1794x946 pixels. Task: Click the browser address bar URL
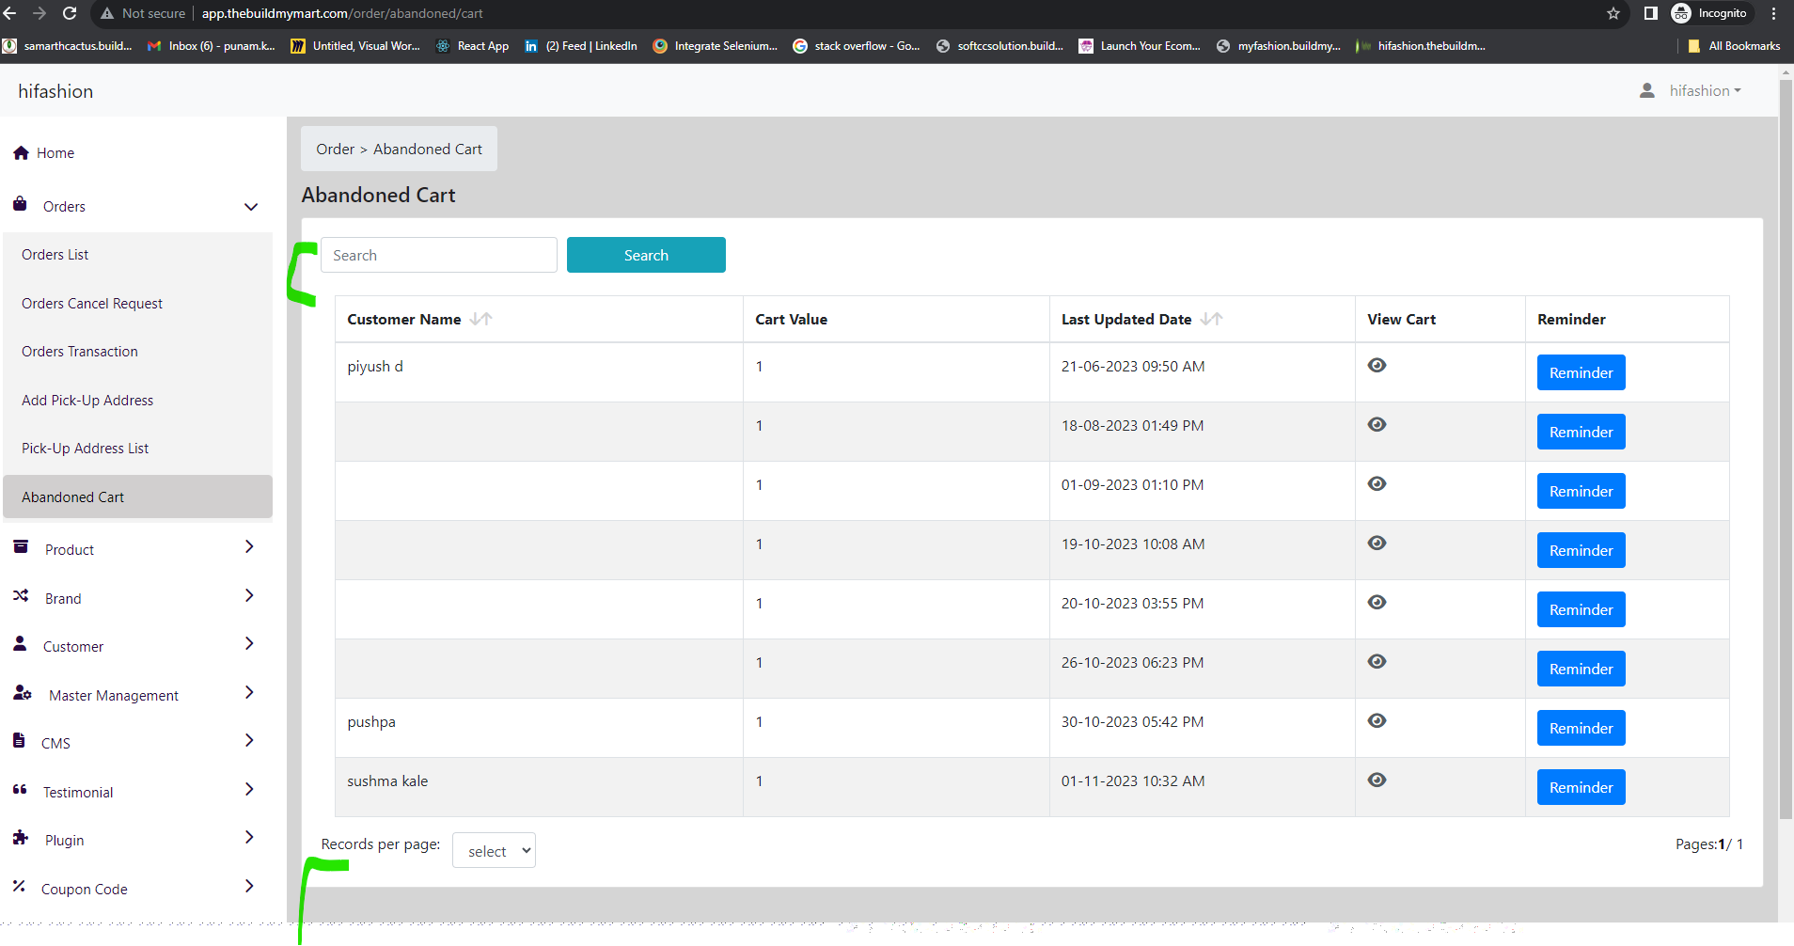coord(342,13)
